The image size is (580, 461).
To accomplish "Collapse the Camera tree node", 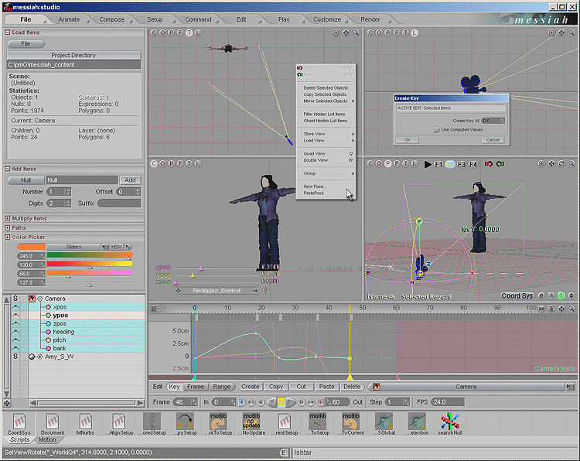I will [39, 299].
